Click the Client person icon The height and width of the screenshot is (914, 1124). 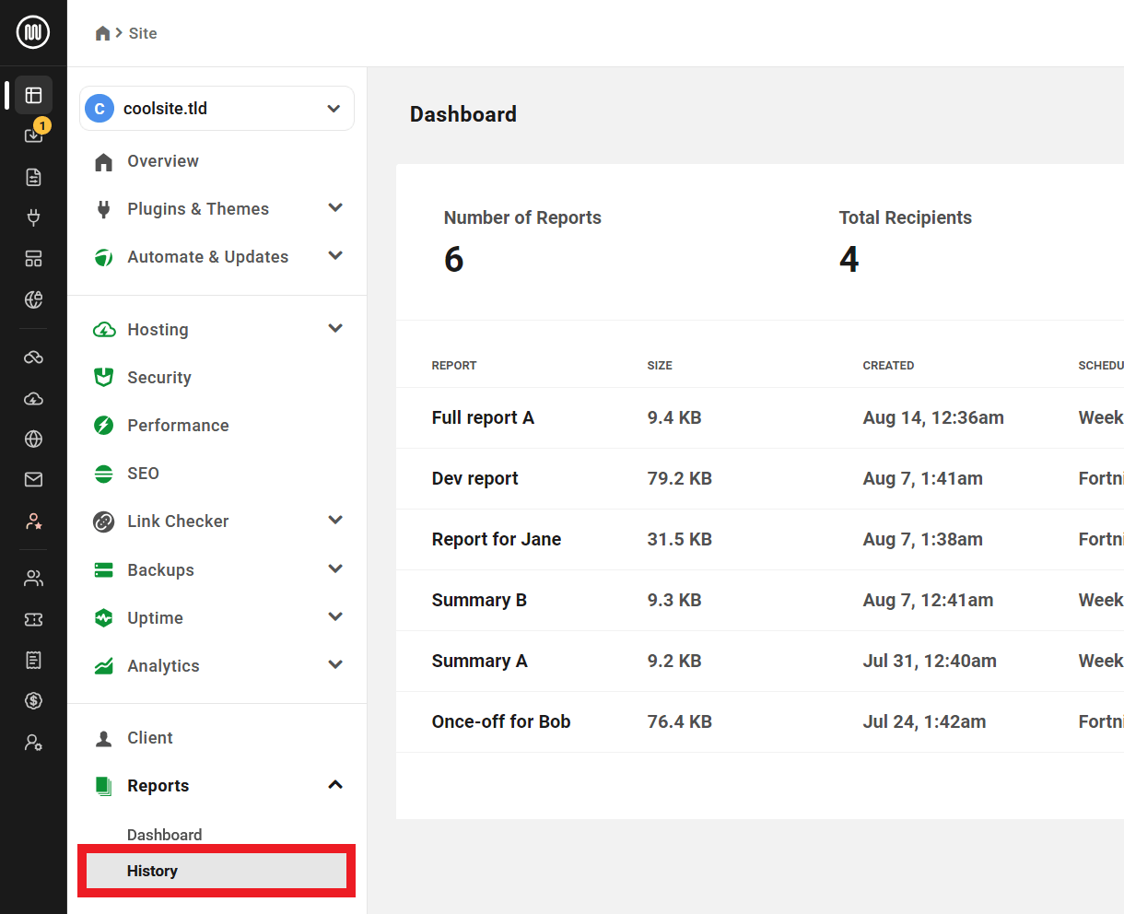pyautogui.click(x=104, y=738)
